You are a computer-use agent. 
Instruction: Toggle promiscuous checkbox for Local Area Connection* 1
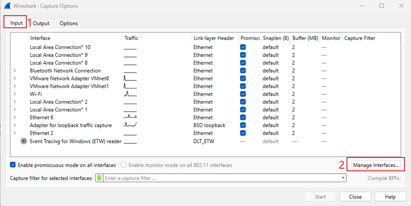click(x=243, y=109)
